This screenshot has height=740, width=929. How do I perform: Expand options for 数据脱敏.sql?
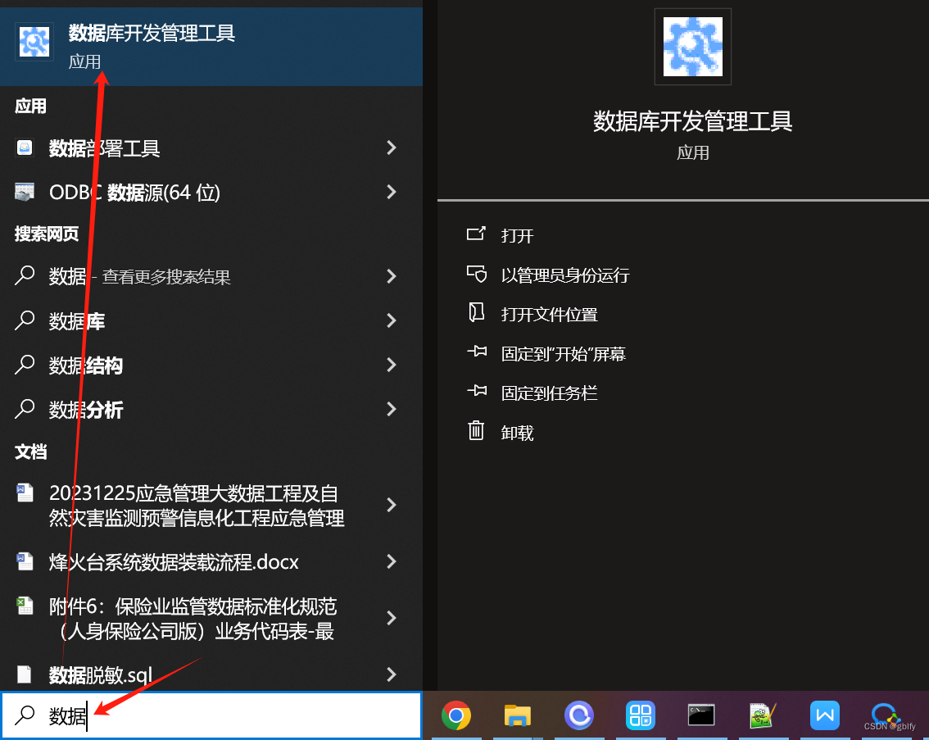[x=392, y=674]
